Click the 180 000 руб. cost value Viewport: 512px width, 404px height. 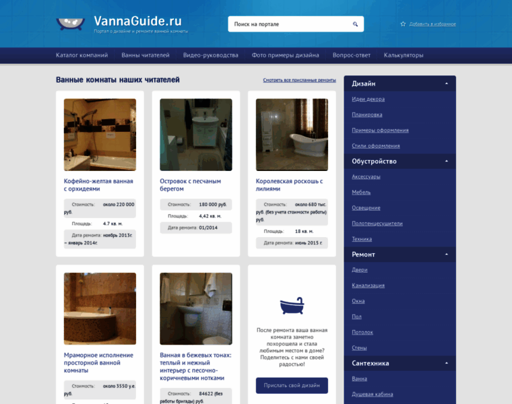pos(213,205)
